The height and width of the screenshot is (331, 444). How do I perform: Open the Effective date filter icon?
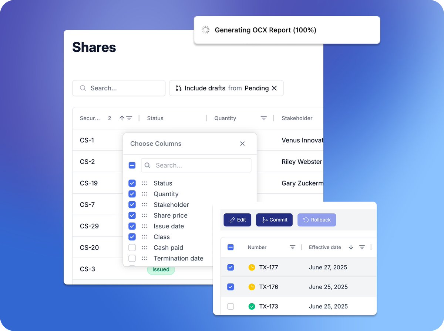click(x=362, y=247)
